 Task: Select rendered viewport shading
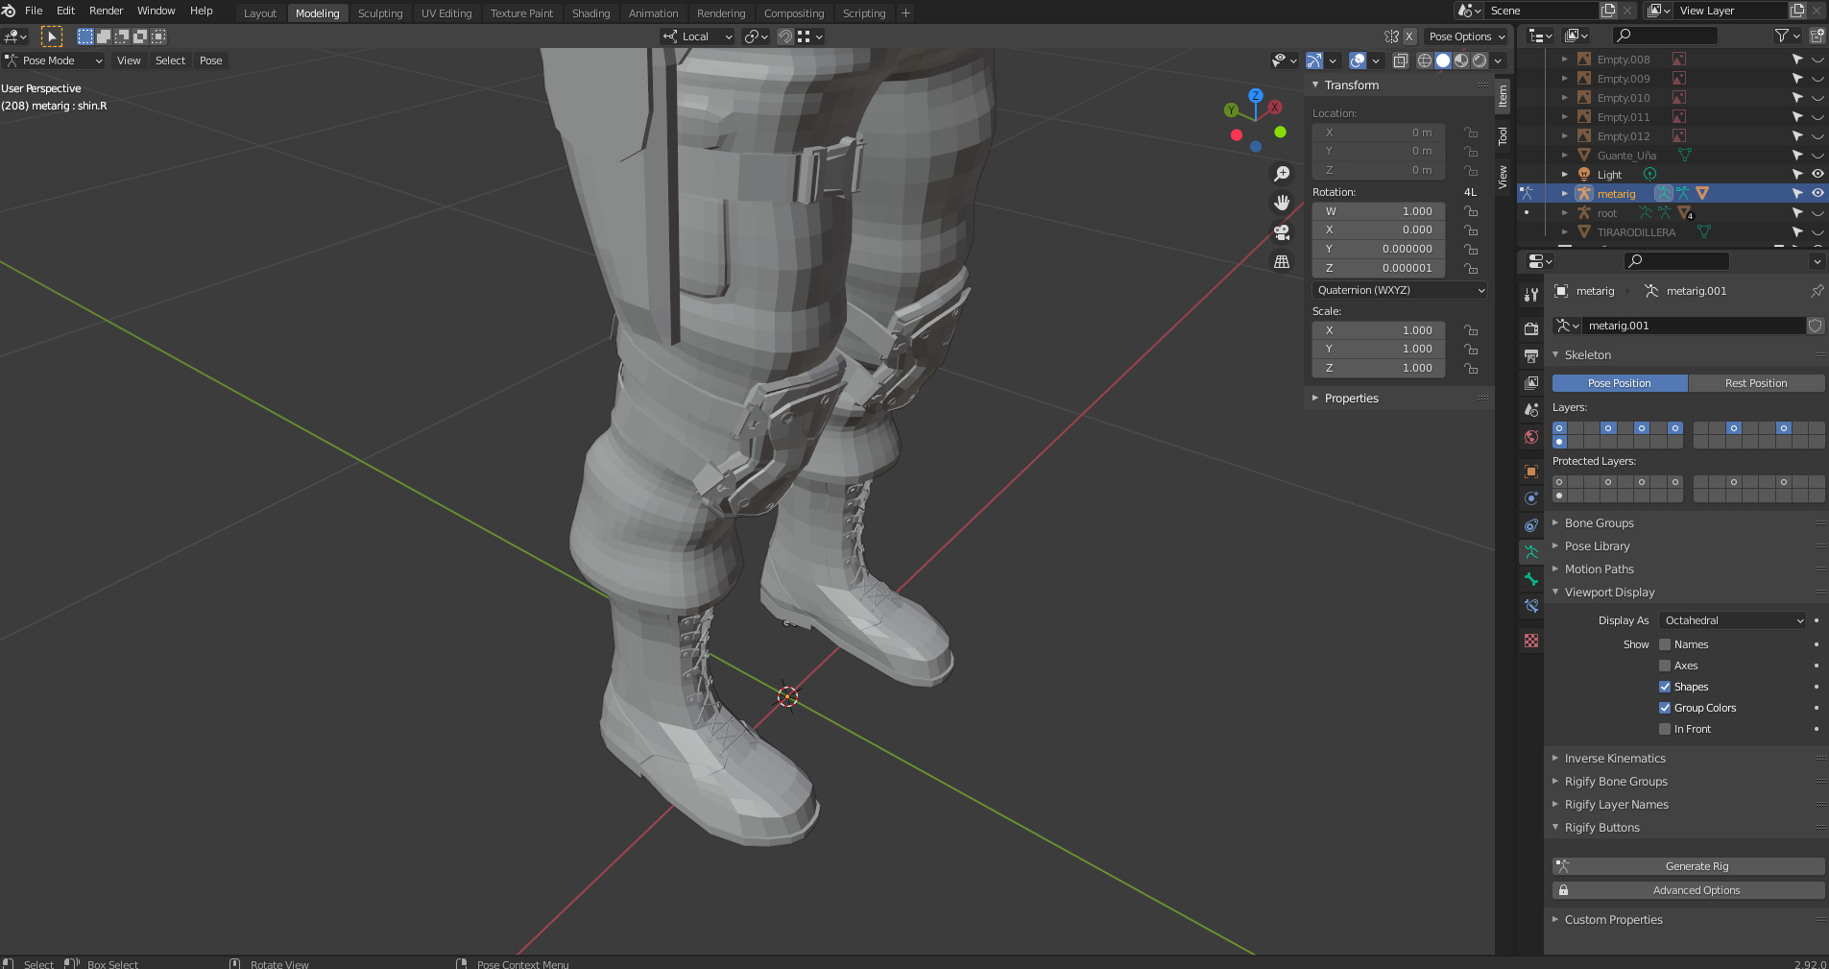coord(1480,61)
